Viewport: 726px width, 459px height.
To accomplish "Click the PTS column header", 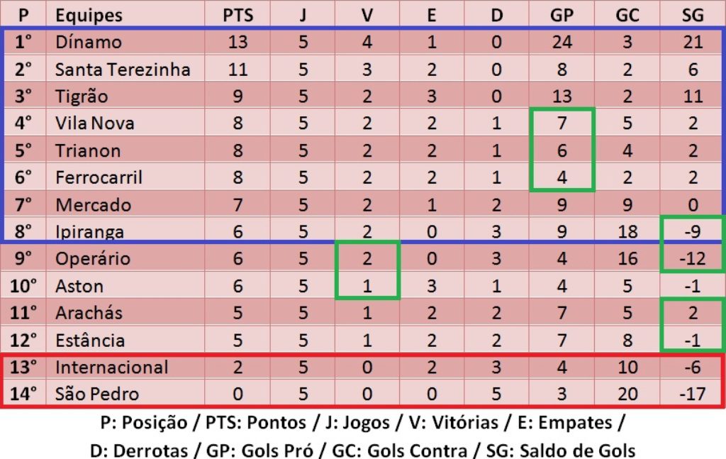I will pos(238,15).
